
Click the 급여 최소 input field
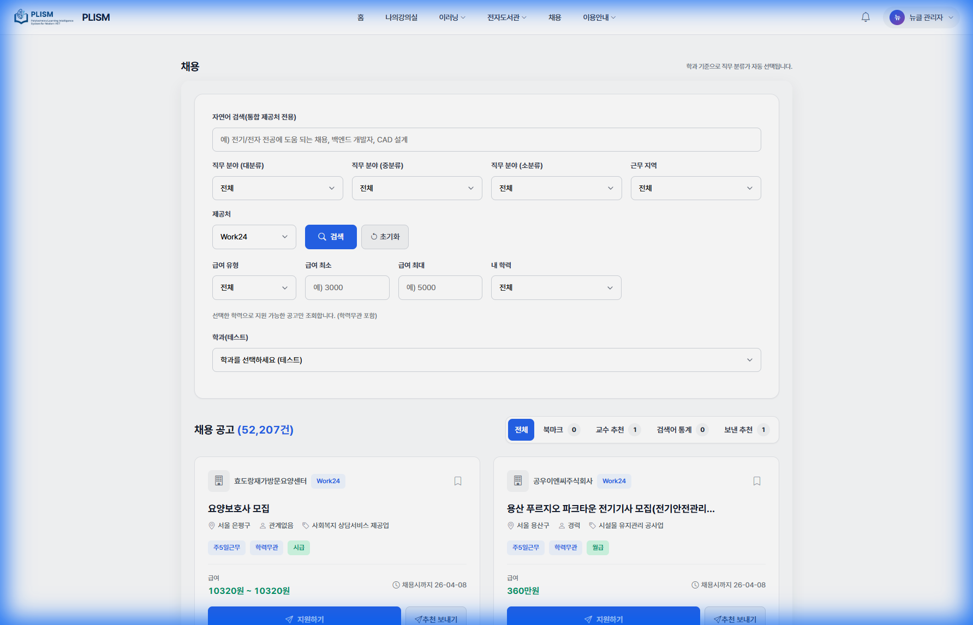click(347, 287)
